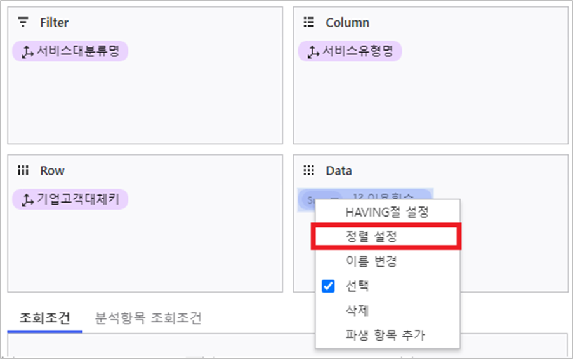Click the Column panel header icon
573x359 pixels.
point(309,23)
